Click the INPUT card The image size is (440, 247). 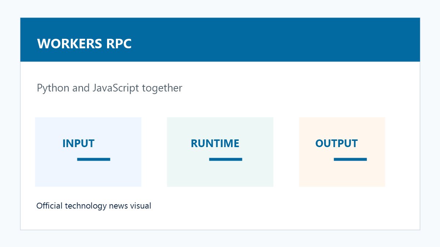pos(88,152)
